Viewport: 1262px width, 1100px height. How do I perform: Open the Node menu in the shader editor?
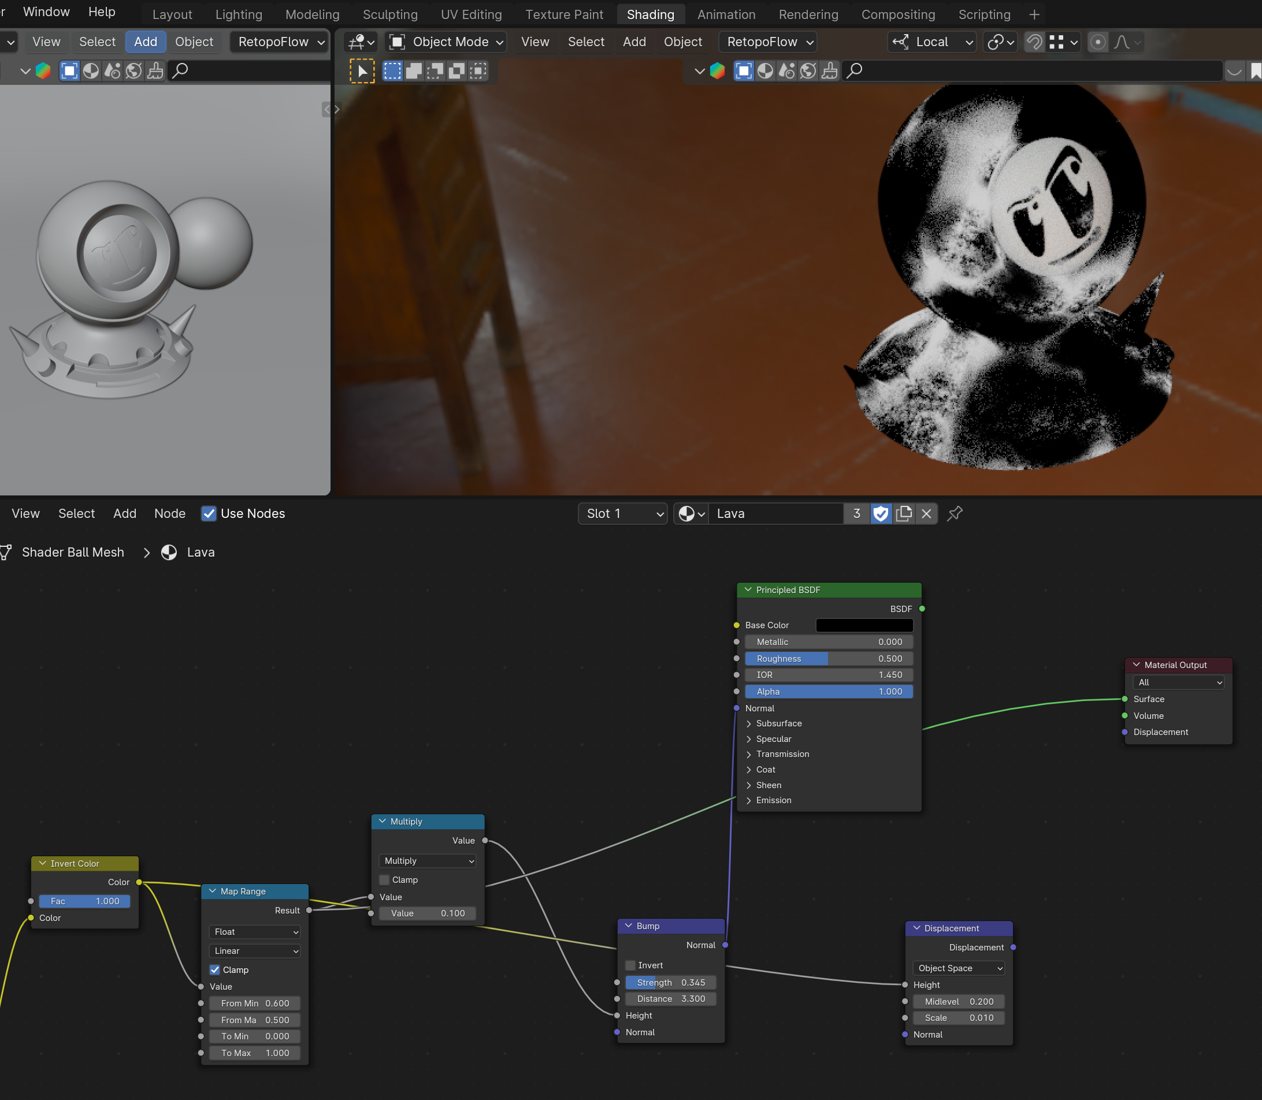point(169,514)
